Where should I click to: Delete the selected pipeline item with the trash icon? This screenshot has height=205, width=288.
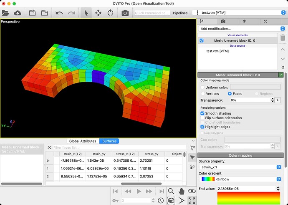click(x=283, y=37)
